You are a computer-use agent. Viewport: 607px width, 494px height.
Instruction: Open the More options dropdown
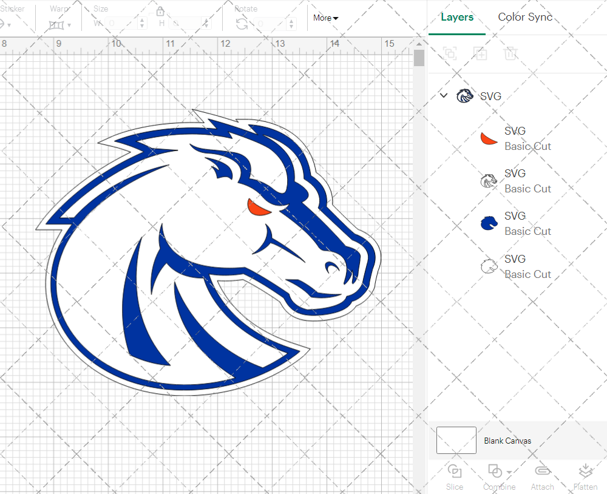click(x=325, y=18)
